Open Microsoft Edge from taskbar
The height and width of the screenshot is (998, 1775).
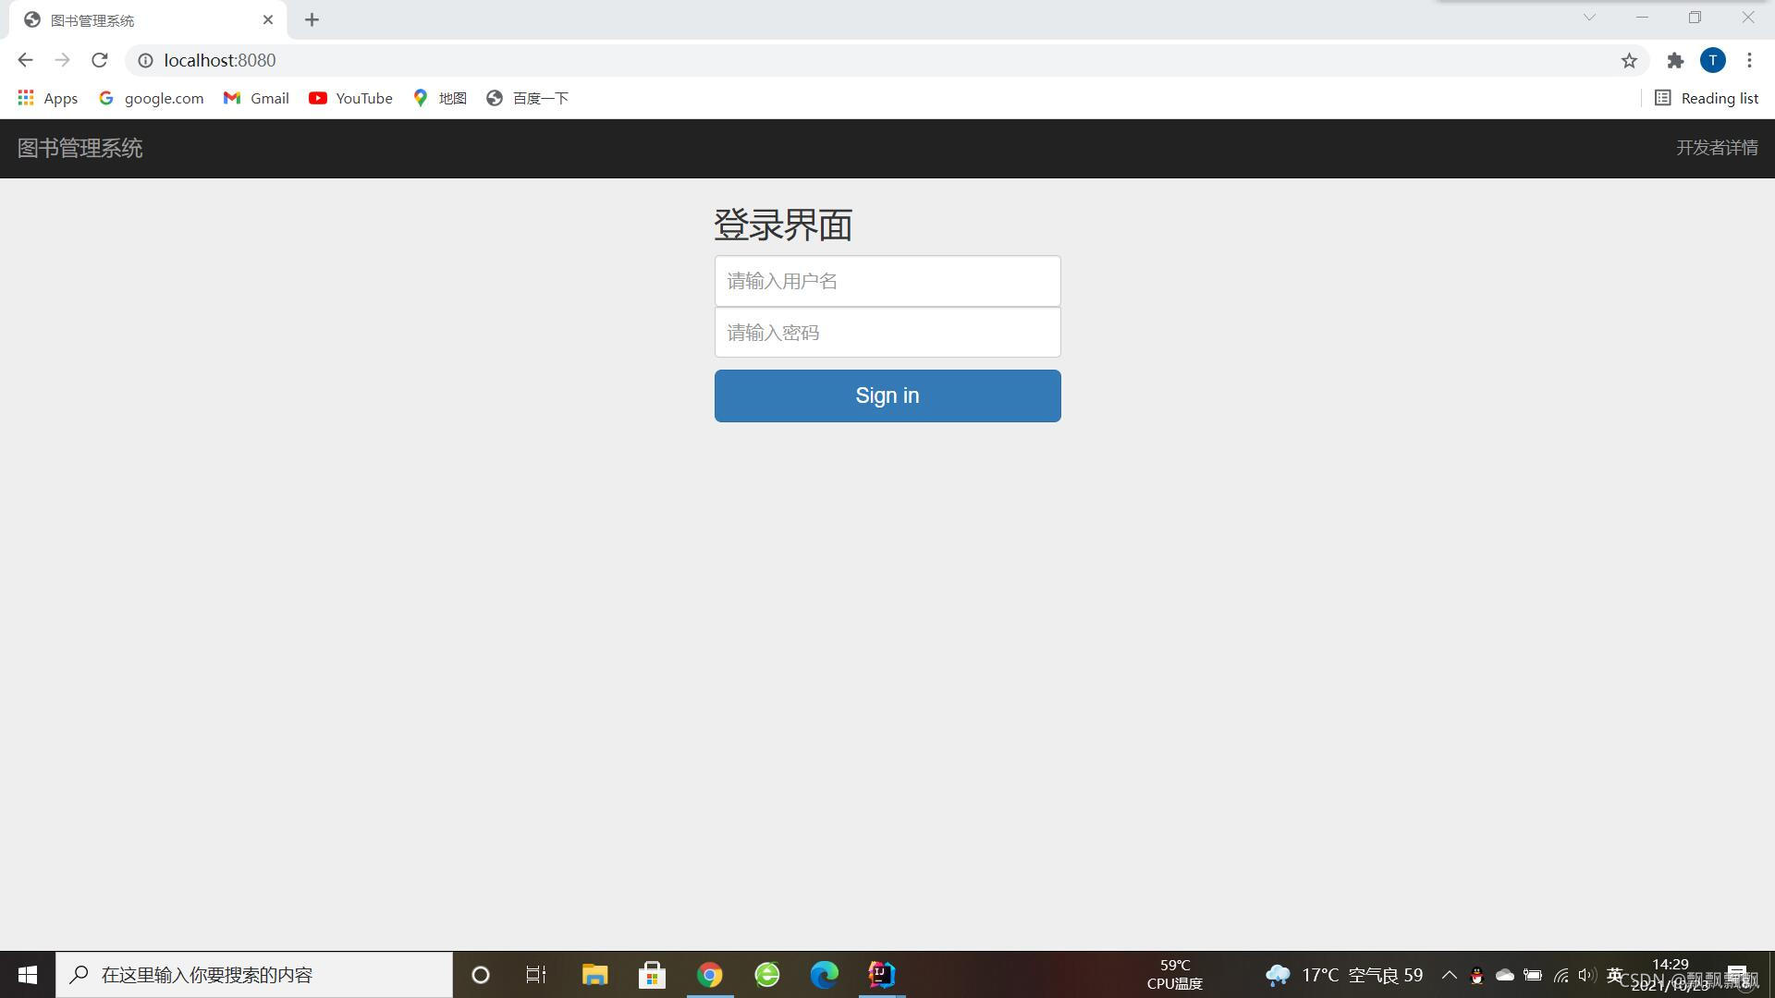824,975
